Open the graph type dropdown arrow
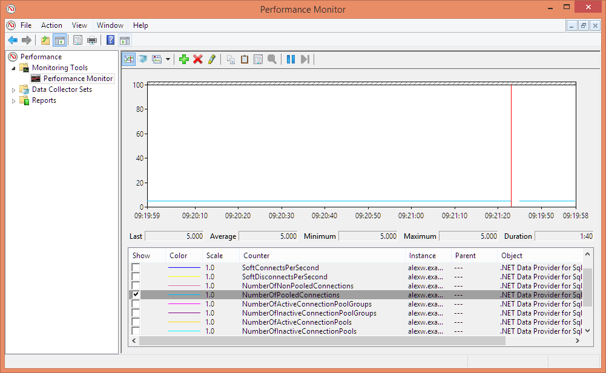The image size is (606, 373). [x=168, y=59]
